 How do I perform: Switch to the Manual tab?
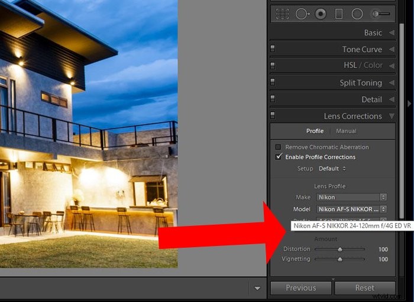click(x=346, y=131)
